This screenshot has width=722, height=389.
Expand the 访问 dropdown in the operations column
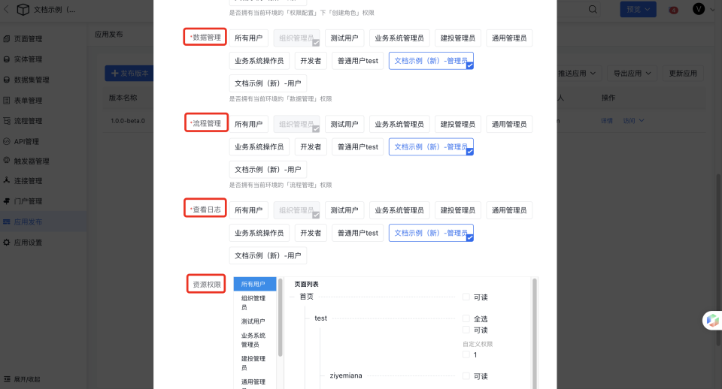click(633, 121)
